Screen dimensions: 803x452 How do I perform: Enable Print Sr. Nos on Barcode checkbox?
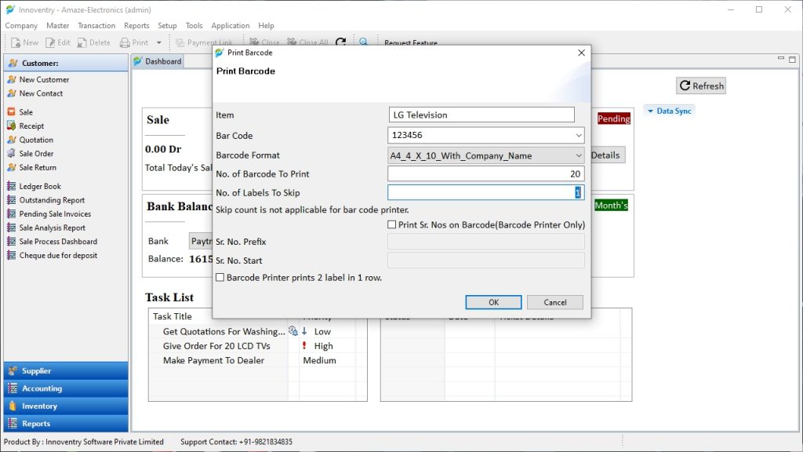[x=392, y=224]
